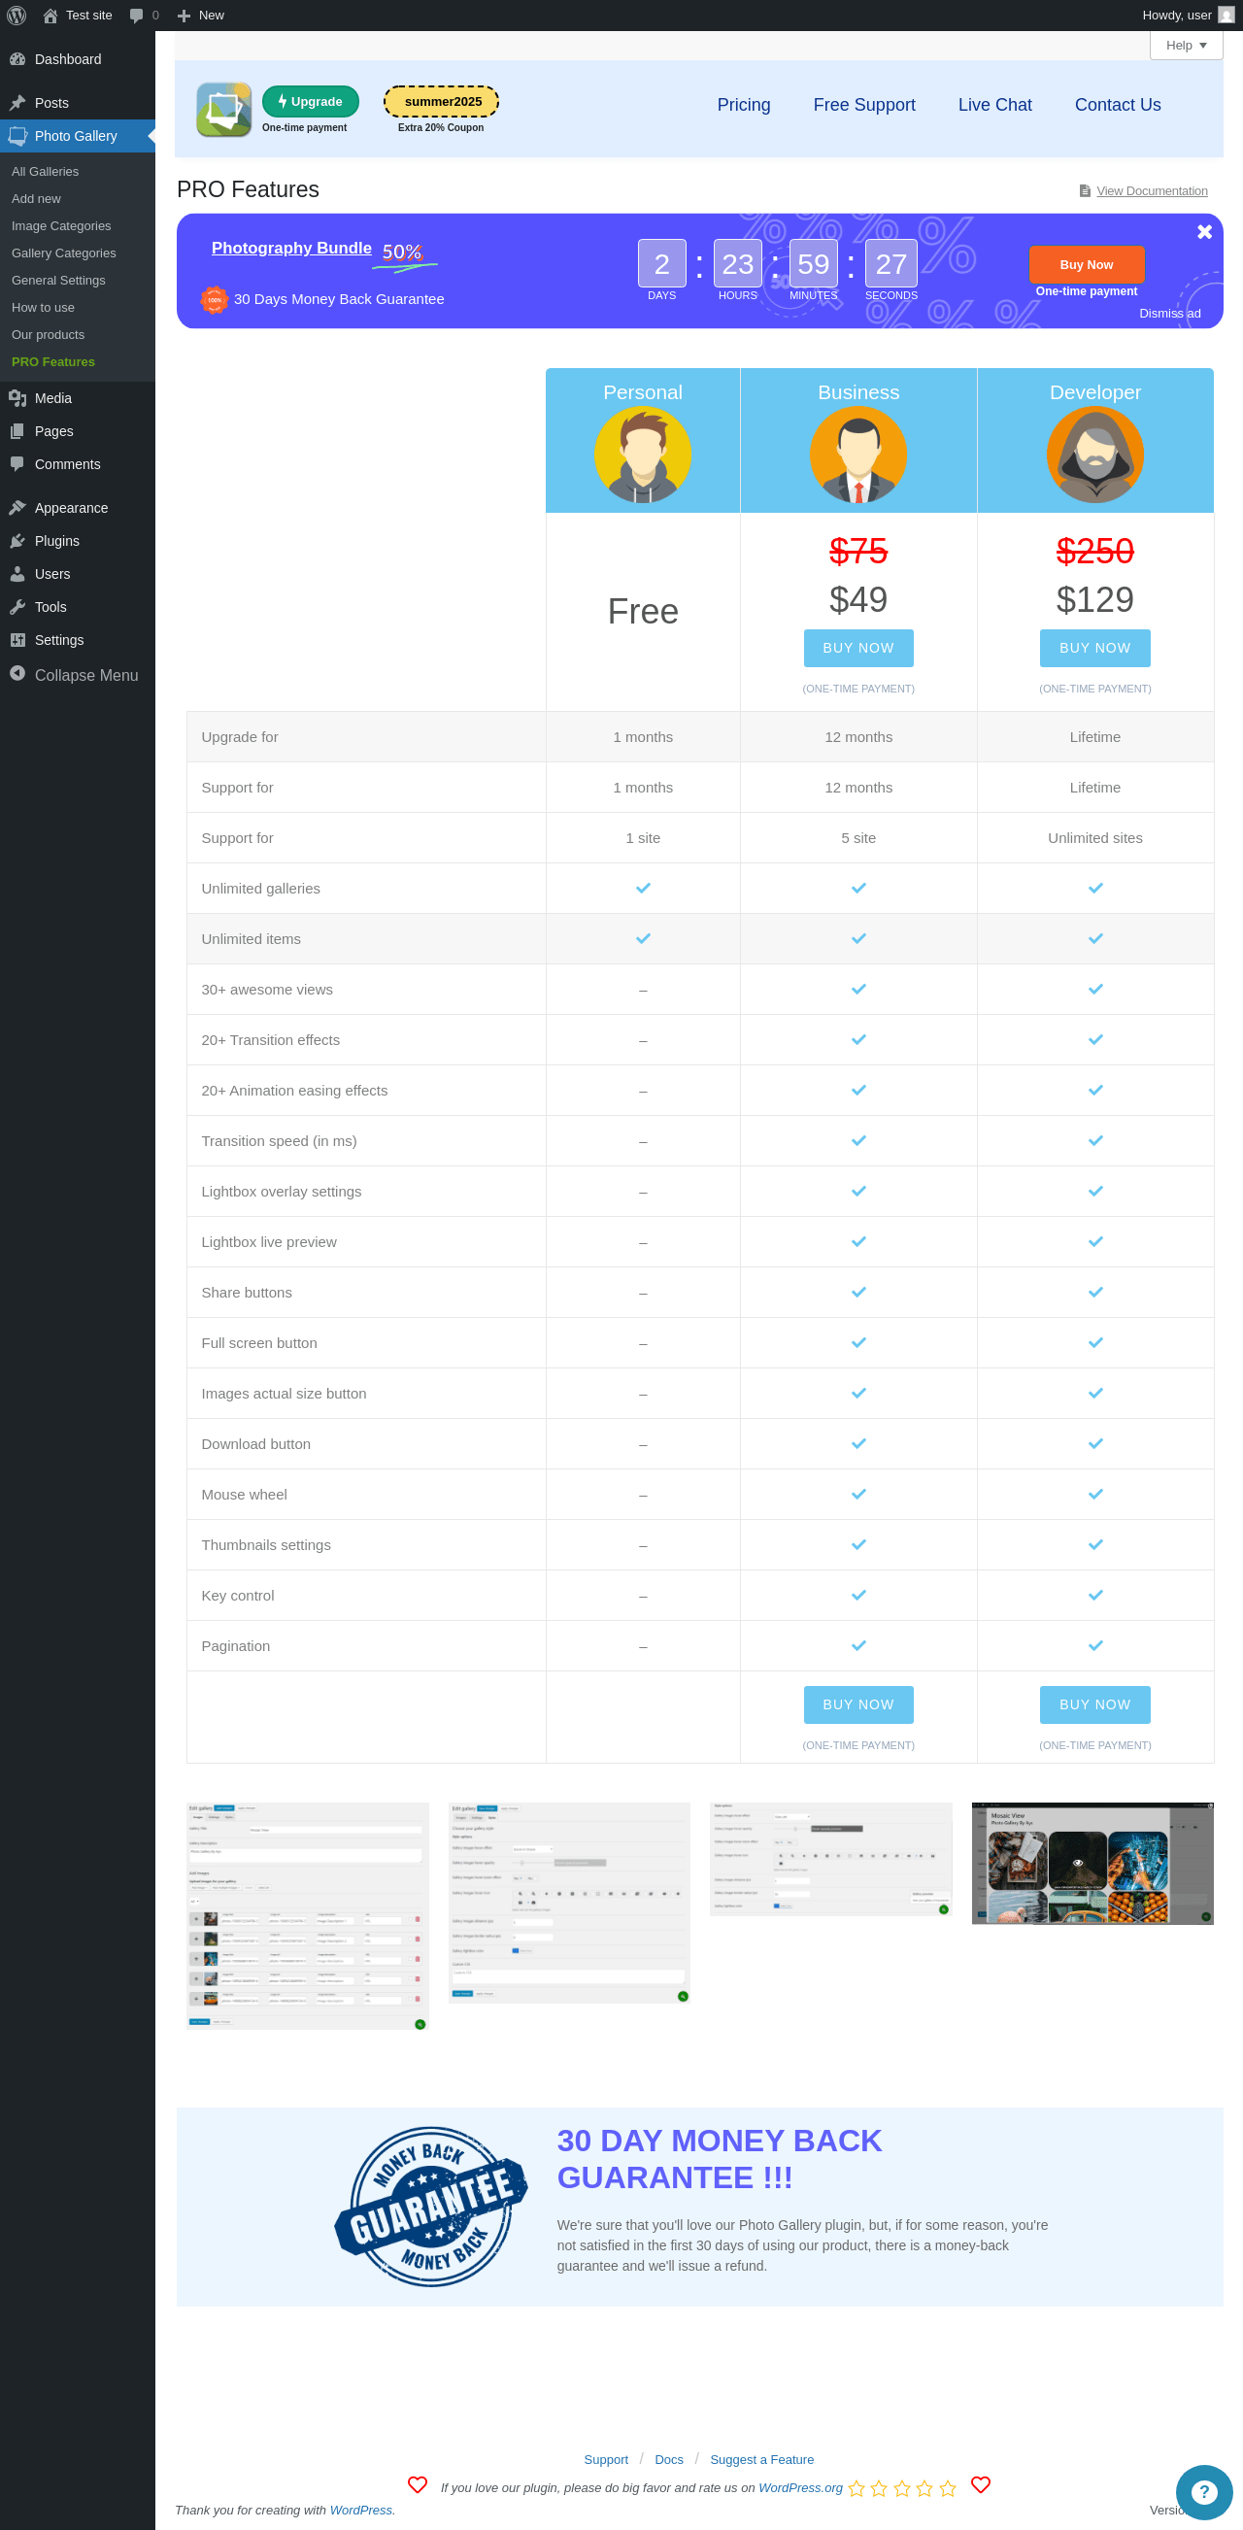Click the user avatar in admin bar
This screenshot has width=1243, height=2530.
click(1226, 15)
